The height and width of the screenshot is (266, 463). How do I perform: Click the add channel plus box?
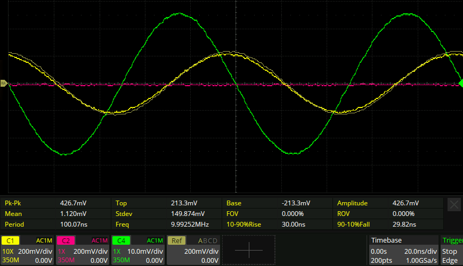coord(248,250)
